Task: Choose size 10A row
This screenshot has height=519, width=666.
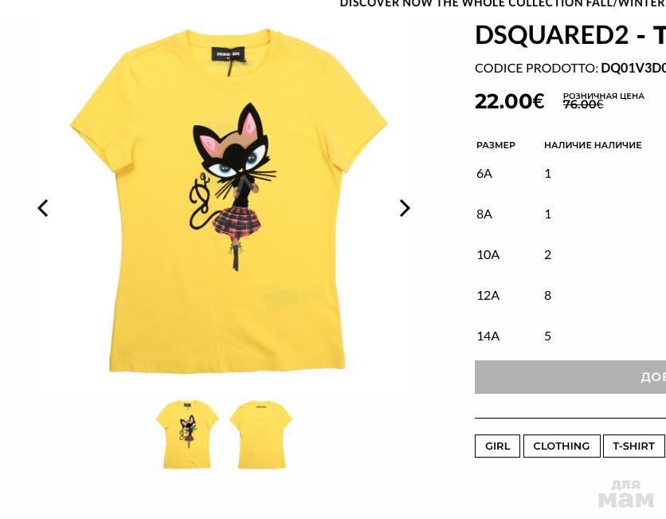Action: tap(570, 254)
